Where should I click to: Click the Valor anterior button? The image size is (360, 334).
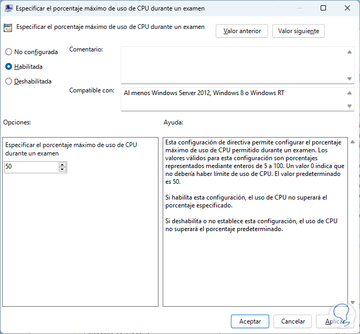click(242, 31)
